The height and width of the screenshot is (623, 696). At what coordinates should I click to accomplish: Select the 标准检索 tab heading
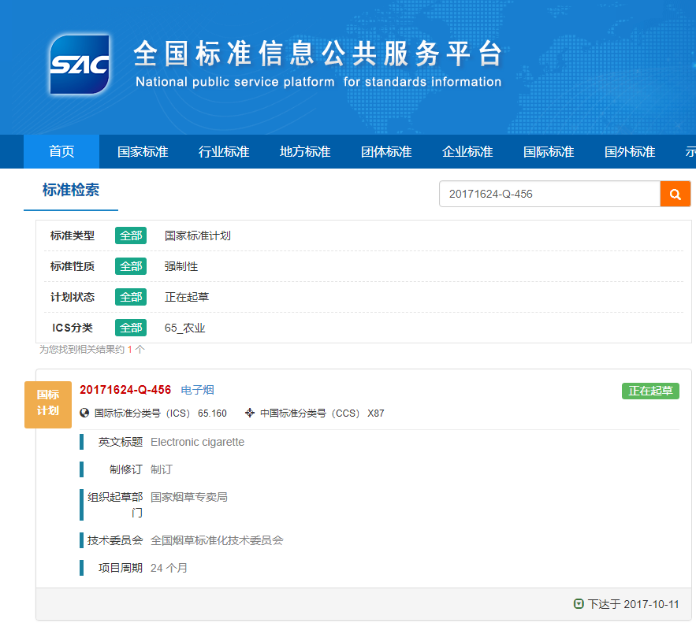(71, 190)
